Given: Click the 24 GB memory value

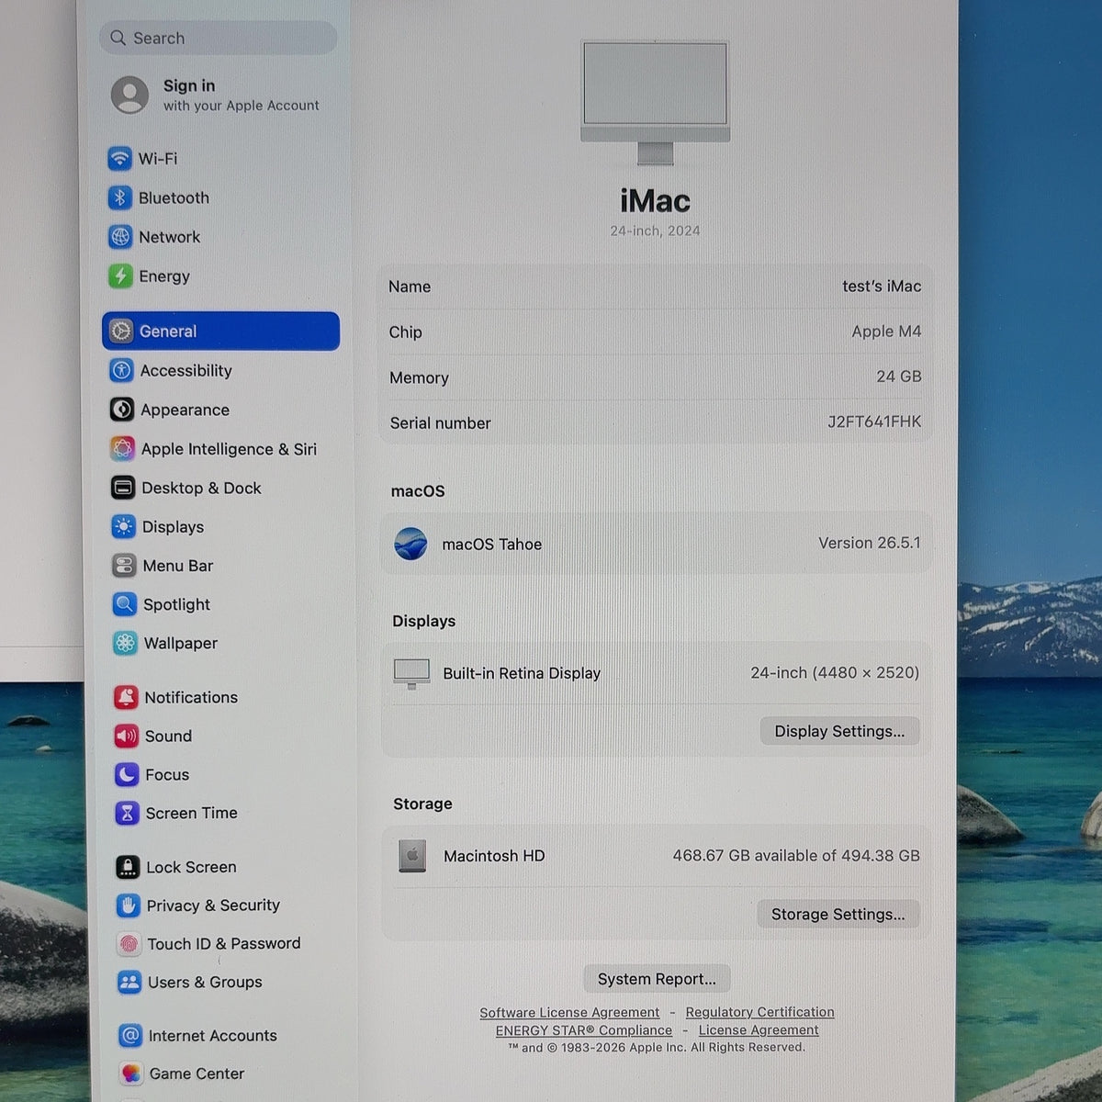Looking at the screenshot, I should click(x=898, y=377).
